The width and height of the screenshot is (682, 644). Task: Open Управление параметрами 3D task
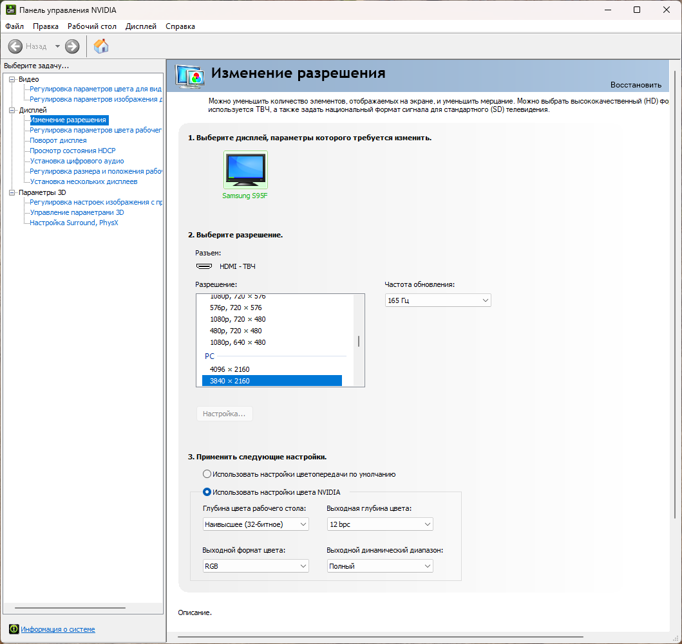(x=77, y=212)
